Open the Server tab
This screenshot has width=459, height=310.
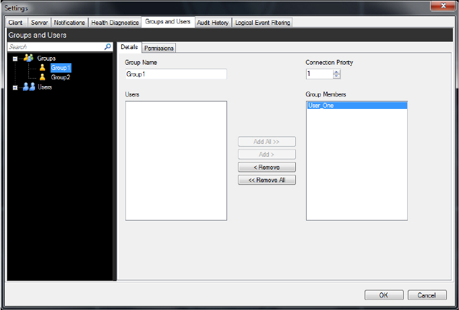tap(39, 22)
